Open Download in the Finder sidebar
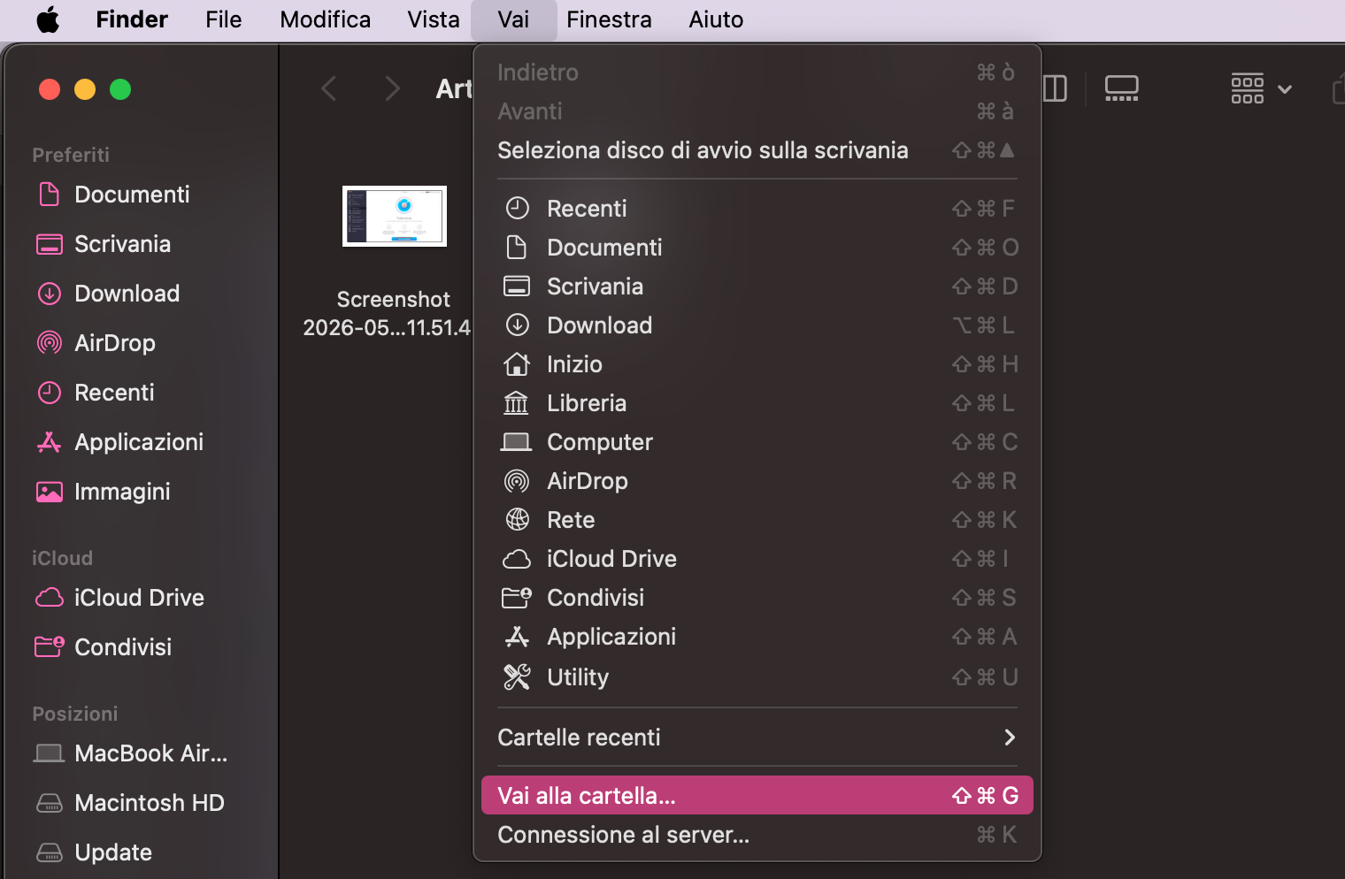The height and width of the screenshot is (879, 1345). 127,294
